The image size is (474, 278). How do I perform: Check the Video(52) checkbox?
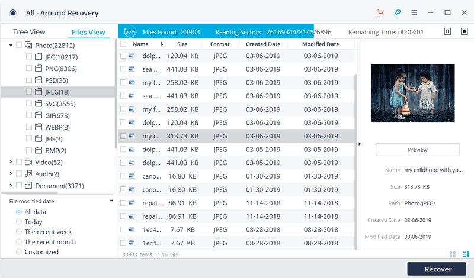pos(19,162)
